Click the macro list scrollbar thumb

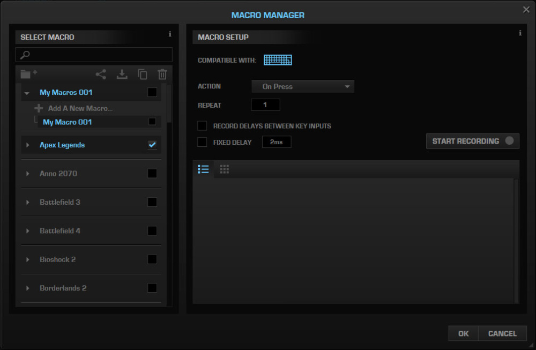click(169, 103)
